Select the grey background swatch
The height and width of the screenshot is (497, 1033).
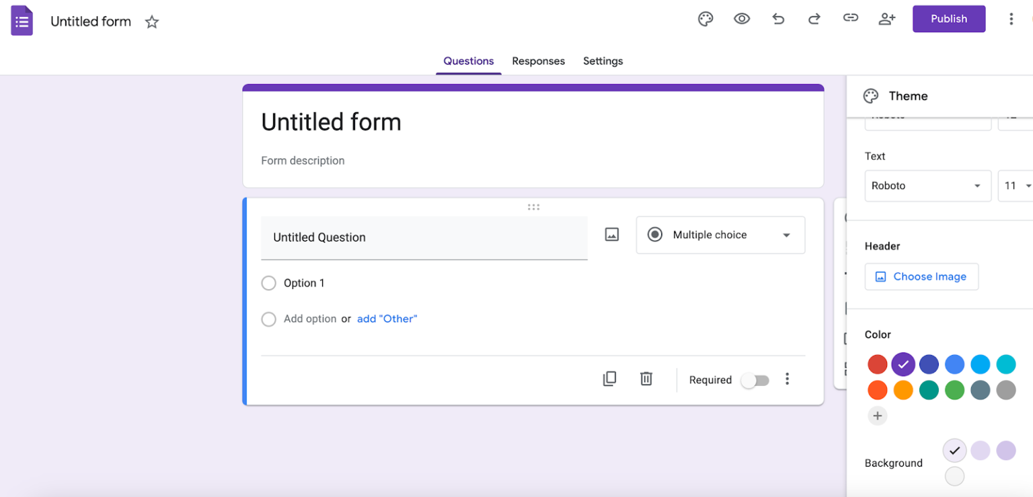(x=954, y=476)
